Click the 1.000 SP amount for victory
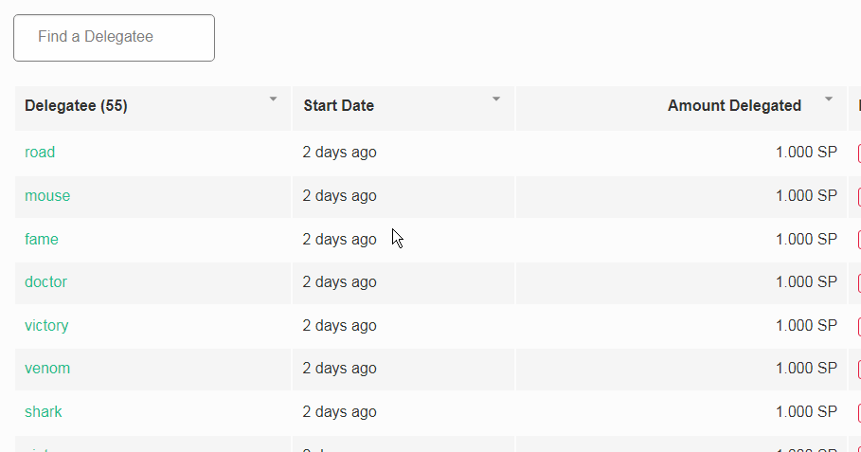The image size is (861, 452). [x=806, y=326]
